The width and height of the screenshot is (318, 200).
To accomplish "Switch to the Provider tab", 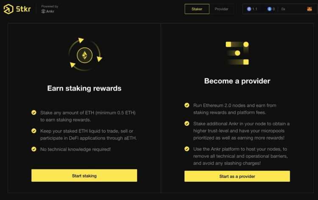I will pos(221,9).
